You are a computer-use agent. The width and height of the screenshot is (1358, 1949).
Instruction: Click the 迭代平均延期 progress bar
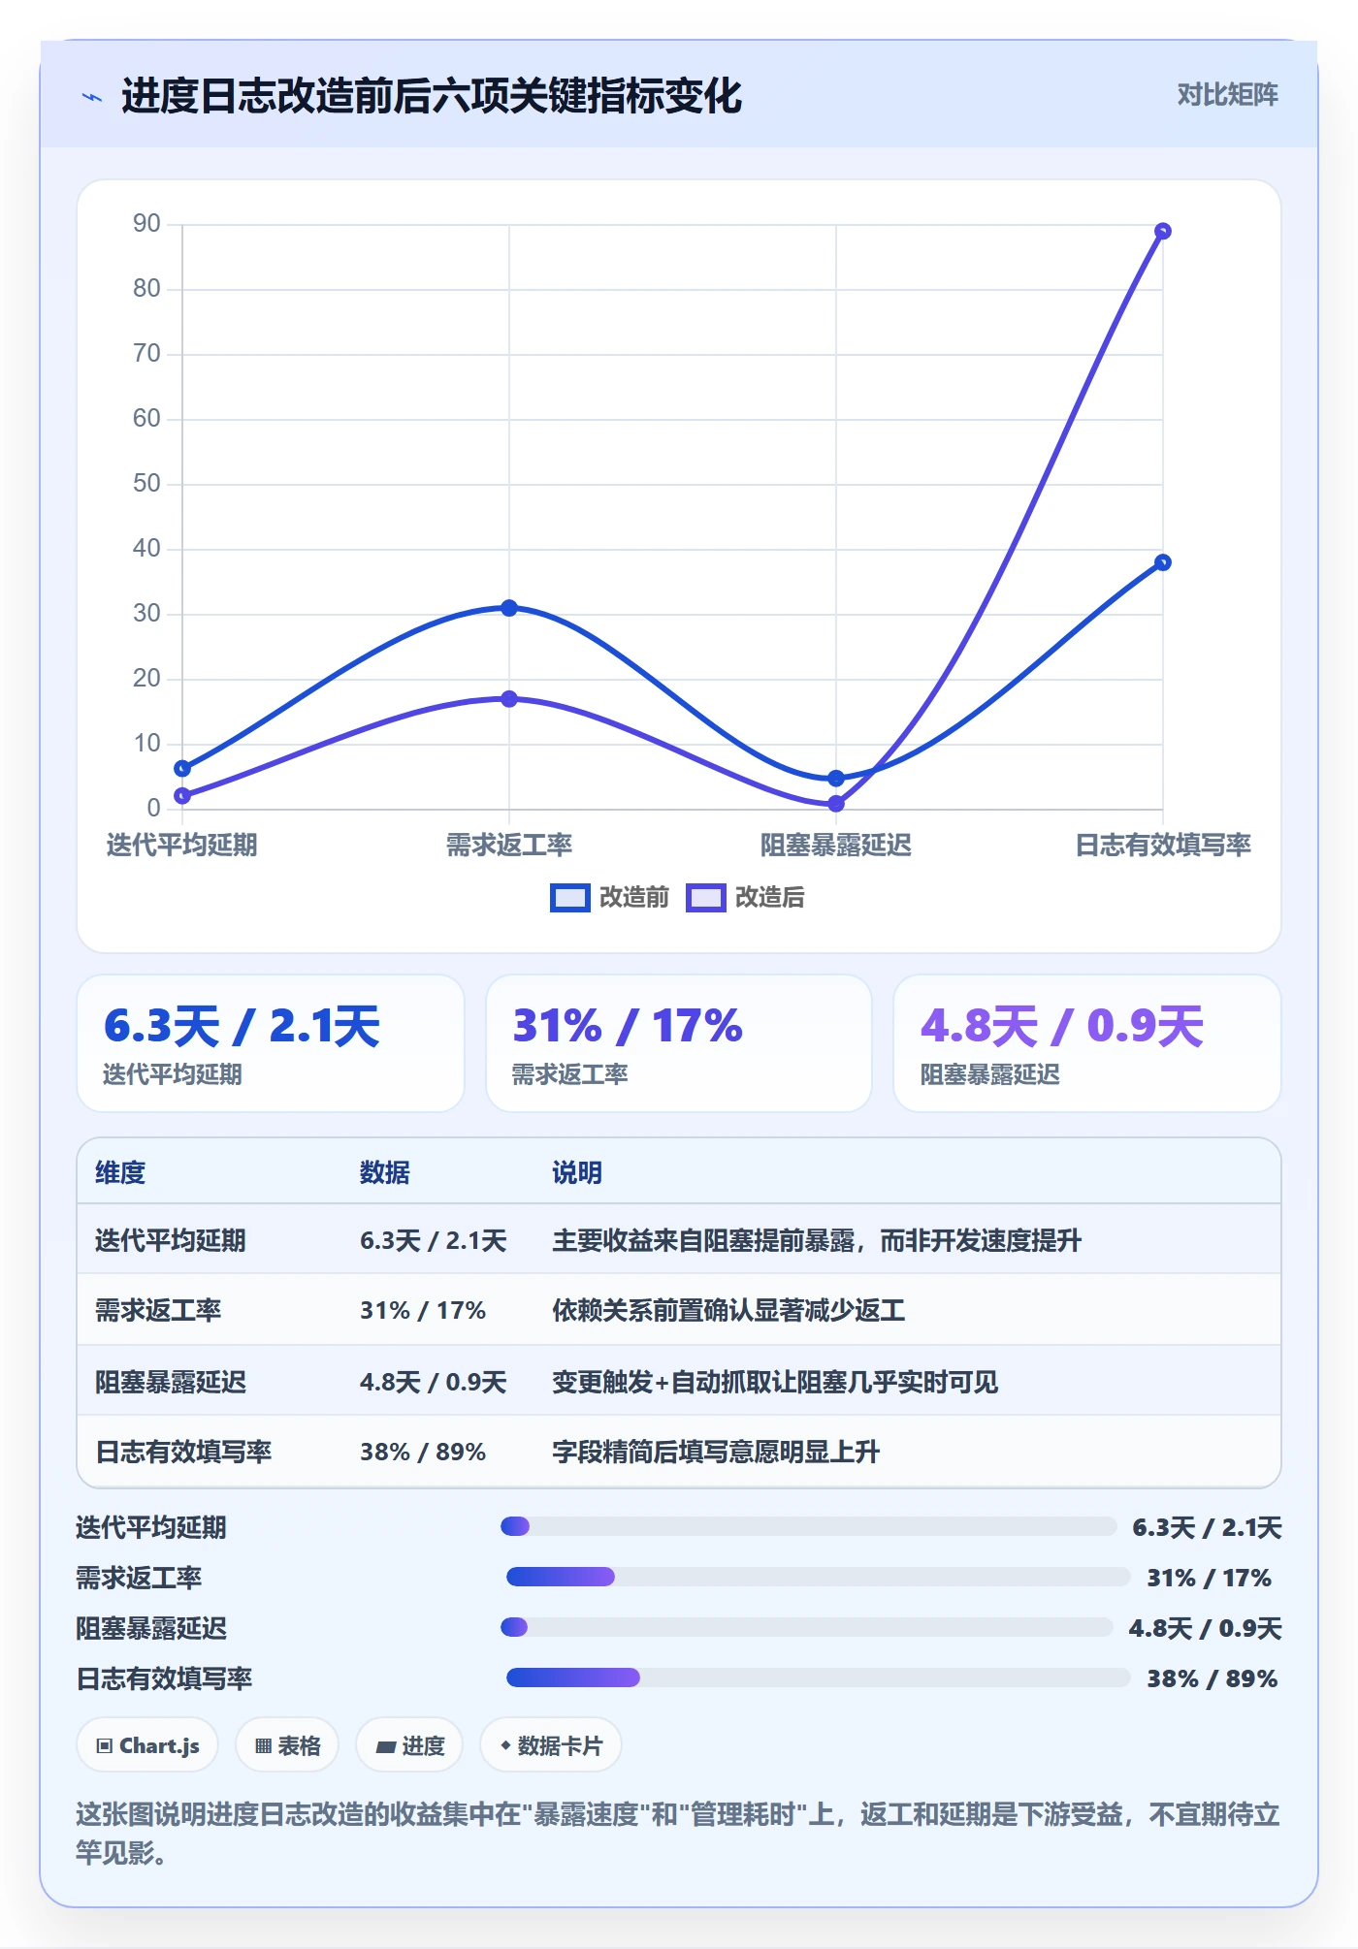(808, 1526)
